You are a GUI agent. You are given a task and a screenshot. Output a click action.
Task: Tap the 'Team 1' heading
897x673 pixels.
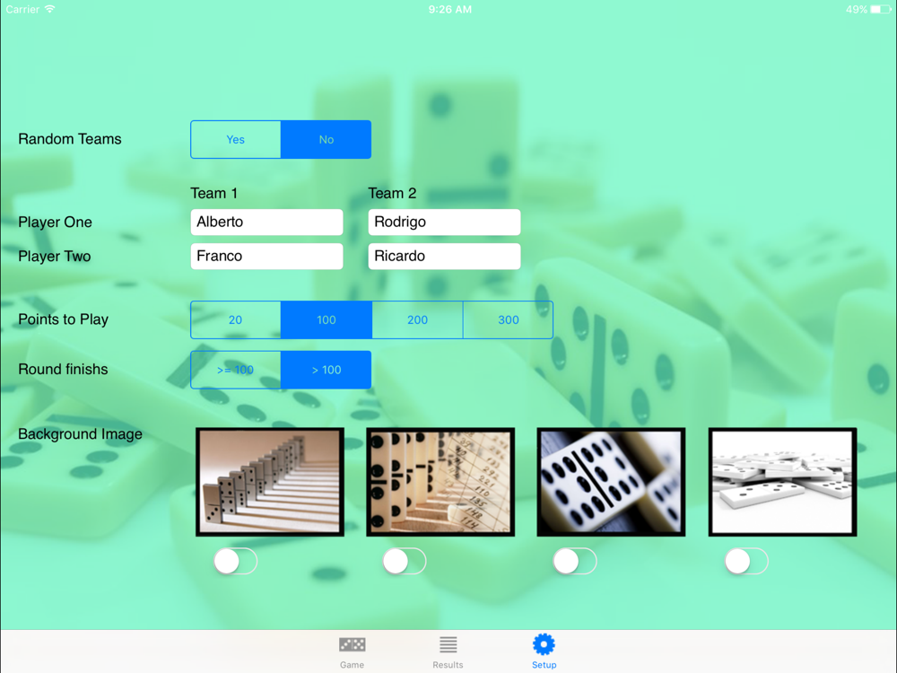tap(214, 194)
